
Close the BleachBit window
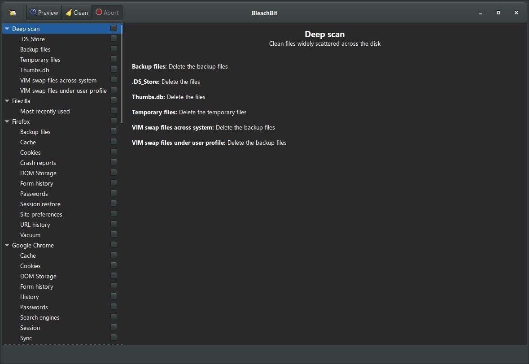tap(516, 13)
